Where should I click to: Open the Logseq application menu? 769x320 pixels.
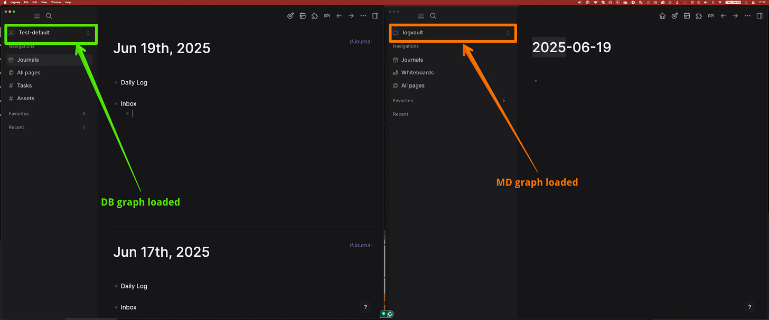pyautogui.click(x=15, y=2)
